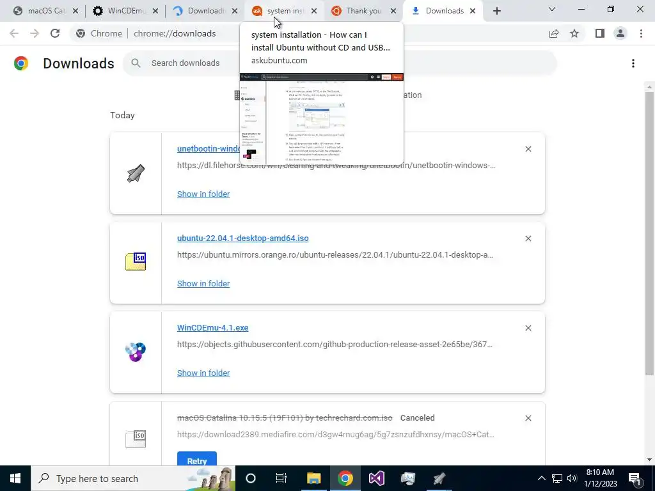655x491 pixels.
Task: Open WinCDEmu-4.1.exe file link
Action: [212, 328]
